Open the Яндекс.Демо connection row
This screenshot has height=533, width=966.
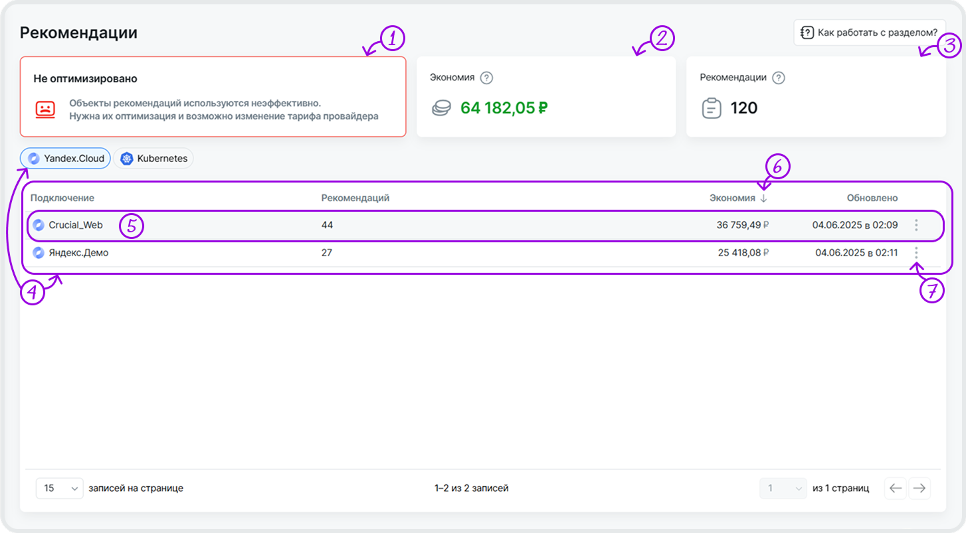click(78, 252)
